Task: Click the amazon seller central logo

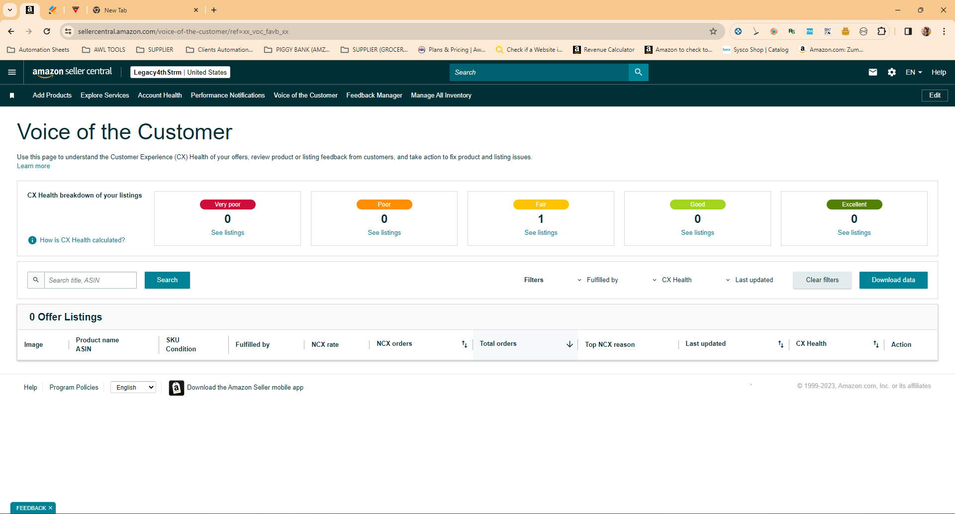Action: (x=72, y=72)
